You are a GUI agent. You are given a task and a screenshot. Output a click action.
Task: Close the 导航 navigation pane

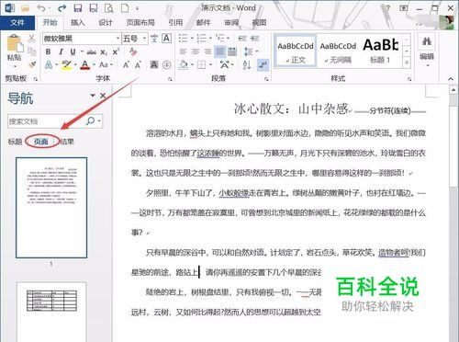tap(103, 96)
